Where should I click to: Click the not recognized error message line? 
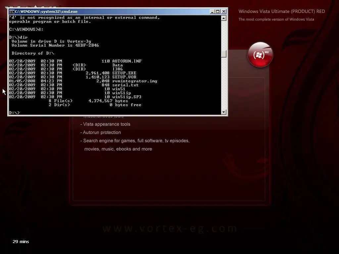(x=84, y=18)
